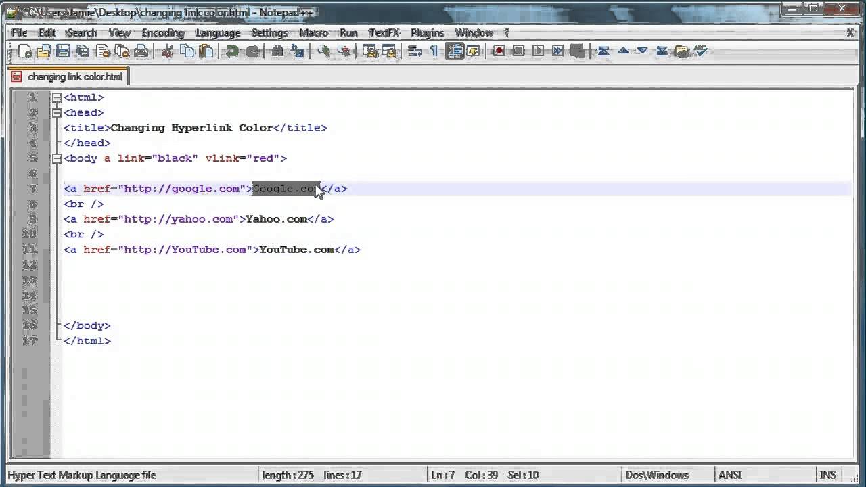
Task: Click the user defined language dialog icon
Action: pyautogui.click(x=474, y=51)
